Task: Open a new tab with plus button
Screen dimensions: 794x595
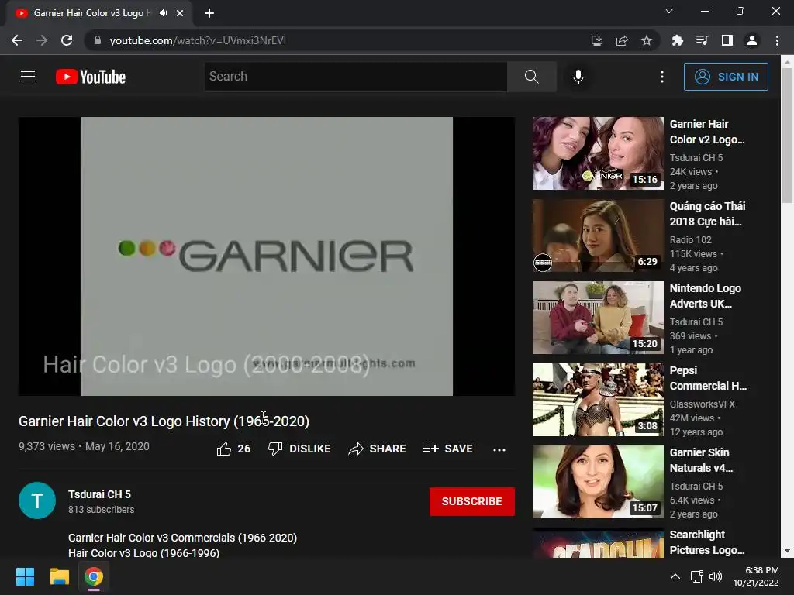Action: pos(209,13)
